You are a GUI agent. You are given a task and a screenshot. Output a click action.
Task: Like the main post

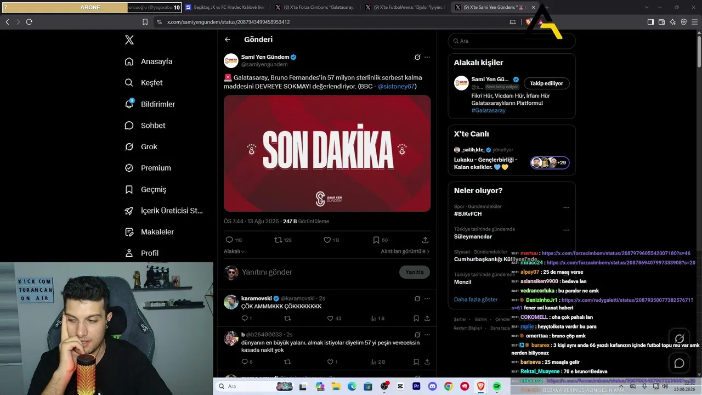pyautogui.click(x=331, y=240)
